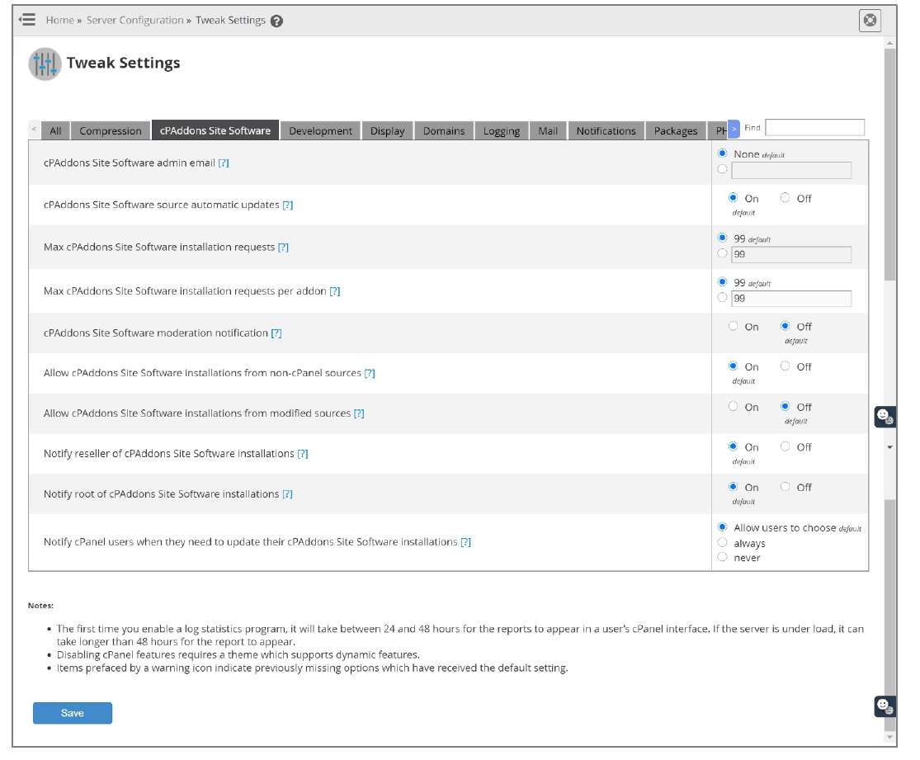This screenshot has height=760, width=920.
Task: Open the upper feedback chat icon
Action: [885, 417]
